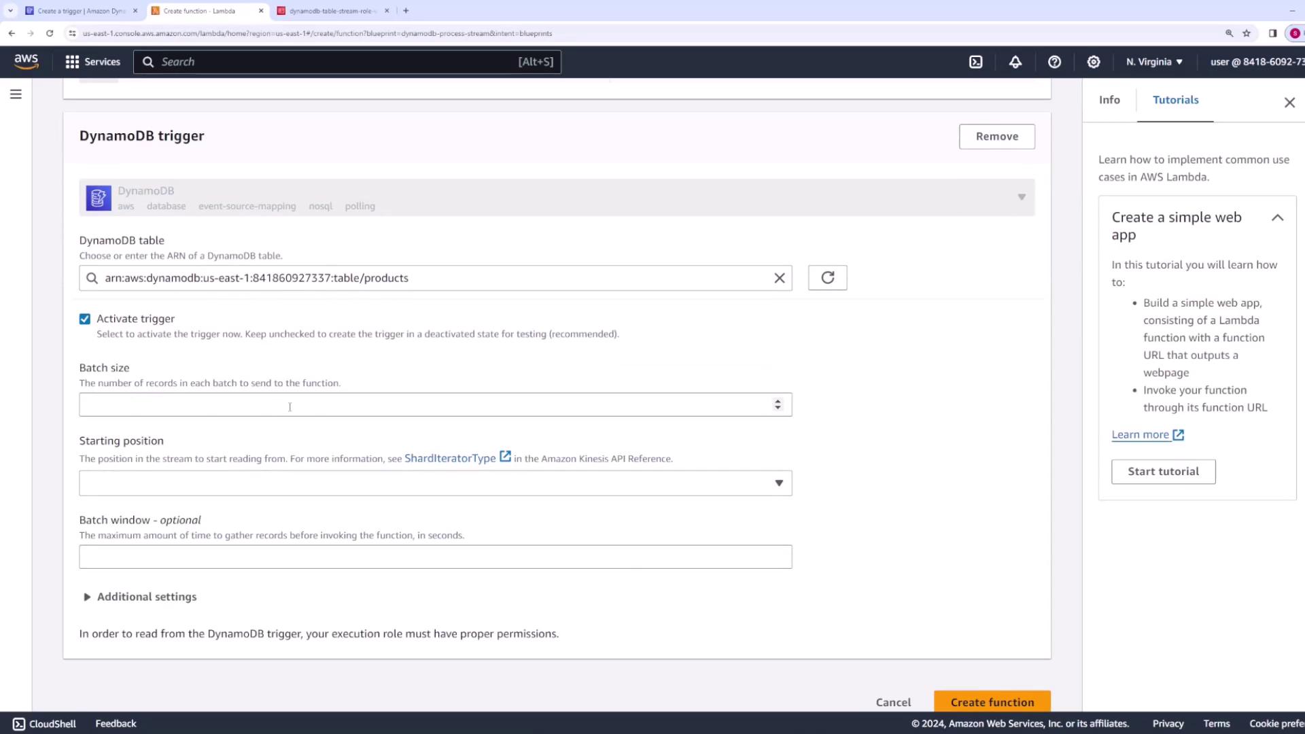Open the left hamburger navigation menu
Screen dimensions: 1305x734
coord(16,94)
